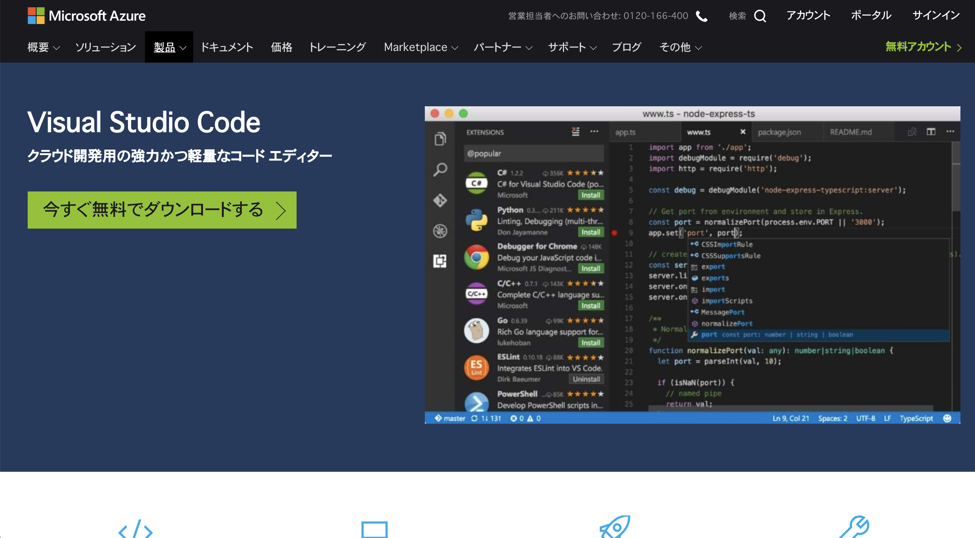Click Spaces: 2 in status bar
This screenshot has height=538, width=975.
tap(833, 418)
